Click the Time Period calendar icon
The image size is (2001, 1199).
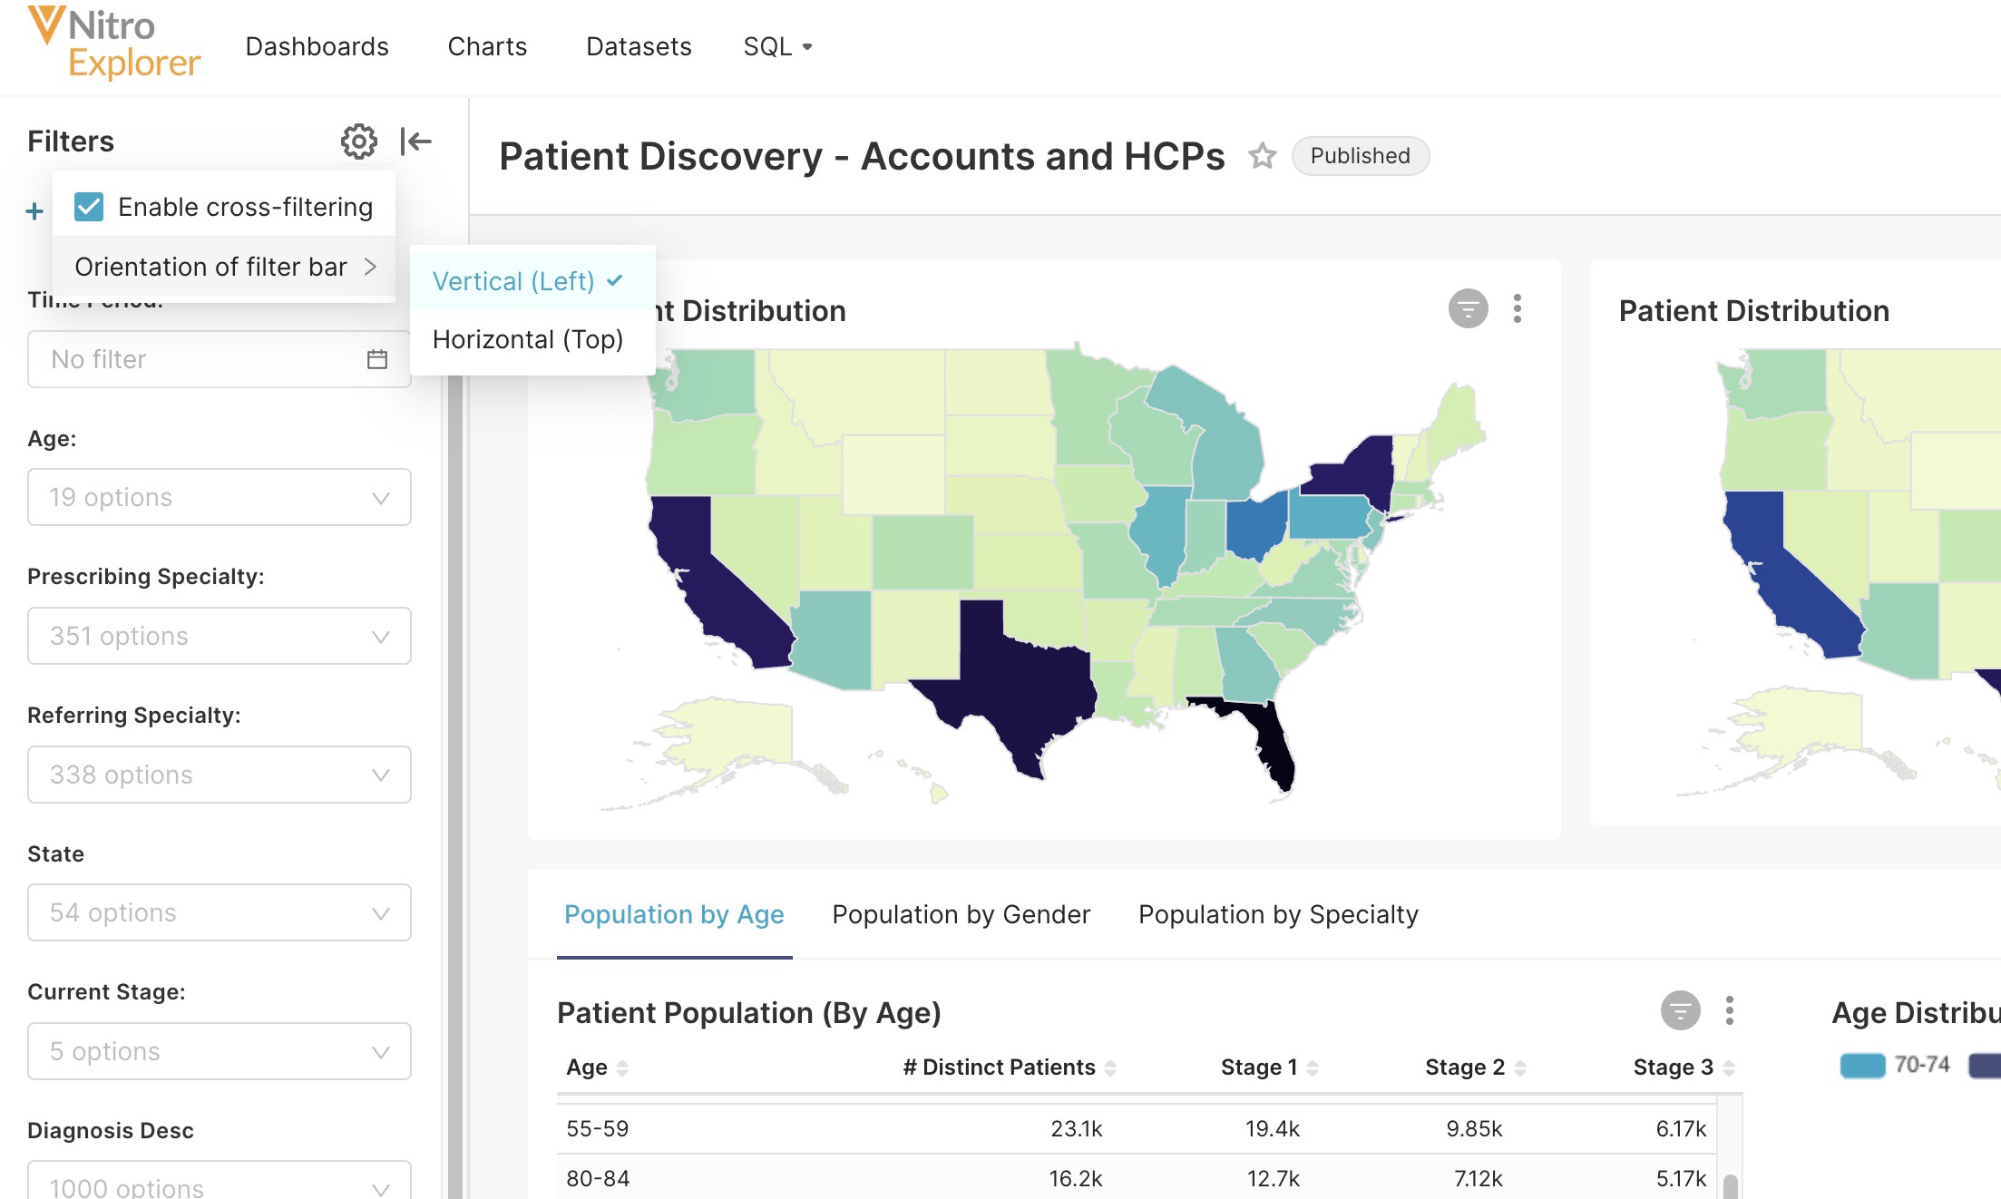click(x=376, y=359)
